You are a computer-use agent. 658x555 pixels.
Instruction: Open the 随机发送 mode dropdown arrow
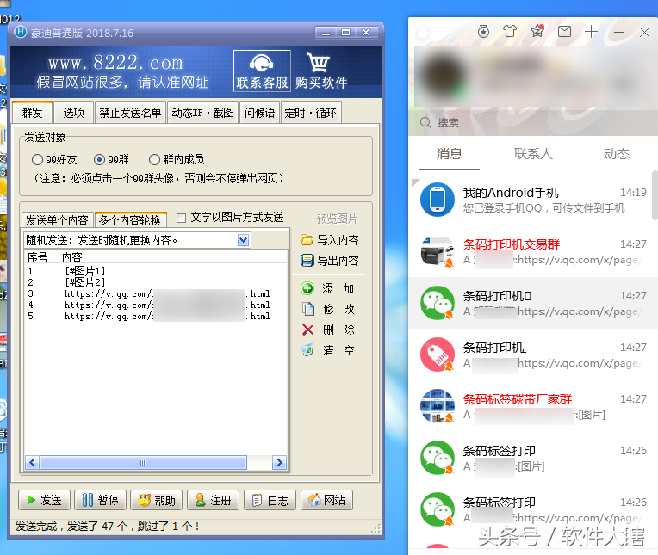point(244,240)
